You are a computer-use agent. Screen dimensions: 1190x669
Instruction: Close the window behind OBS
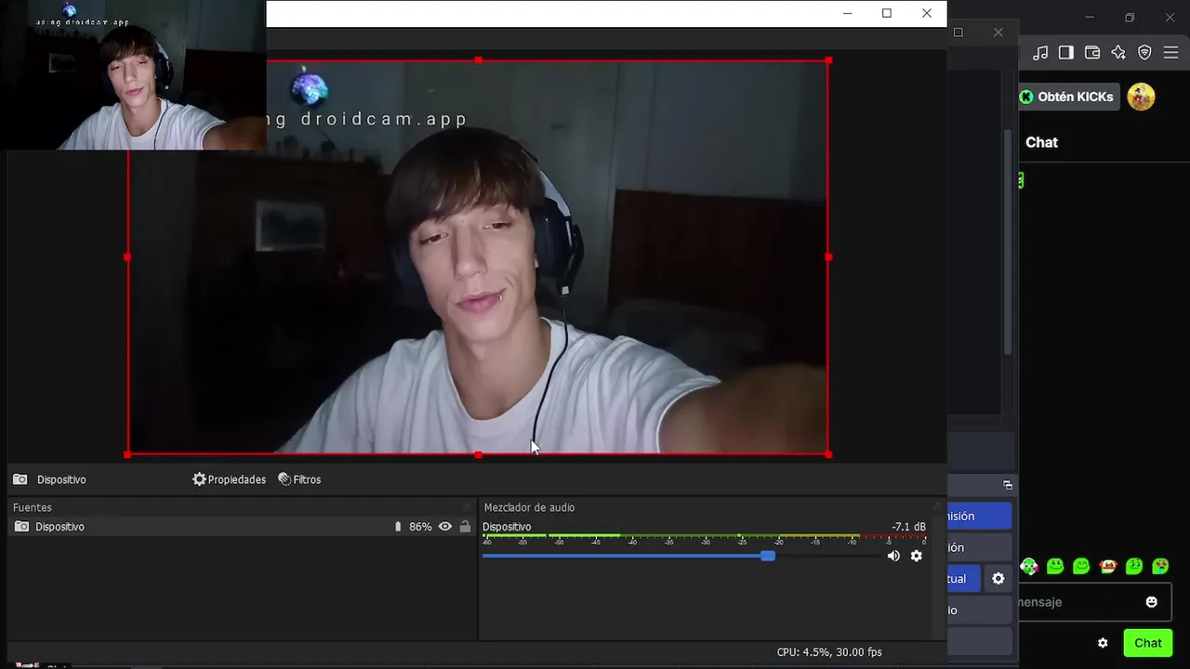click(x=998, y=32)
